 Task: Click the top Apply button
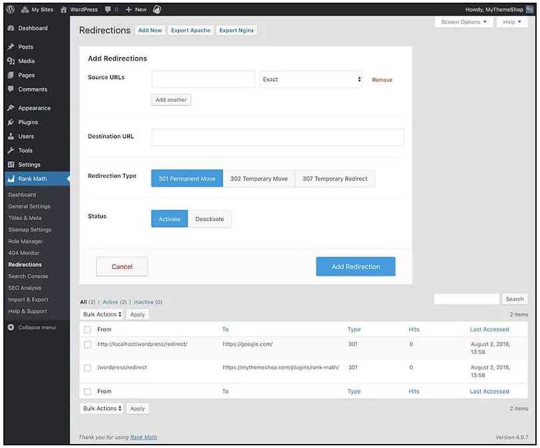[137, 314]
